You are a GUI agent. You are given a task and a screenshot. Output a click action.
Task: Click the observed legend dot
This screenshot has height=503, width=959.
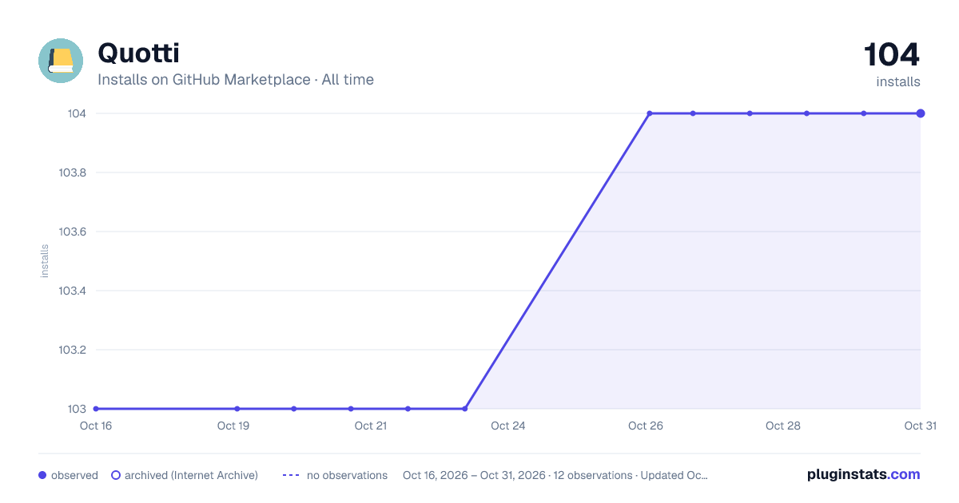(x=42, y=475)
